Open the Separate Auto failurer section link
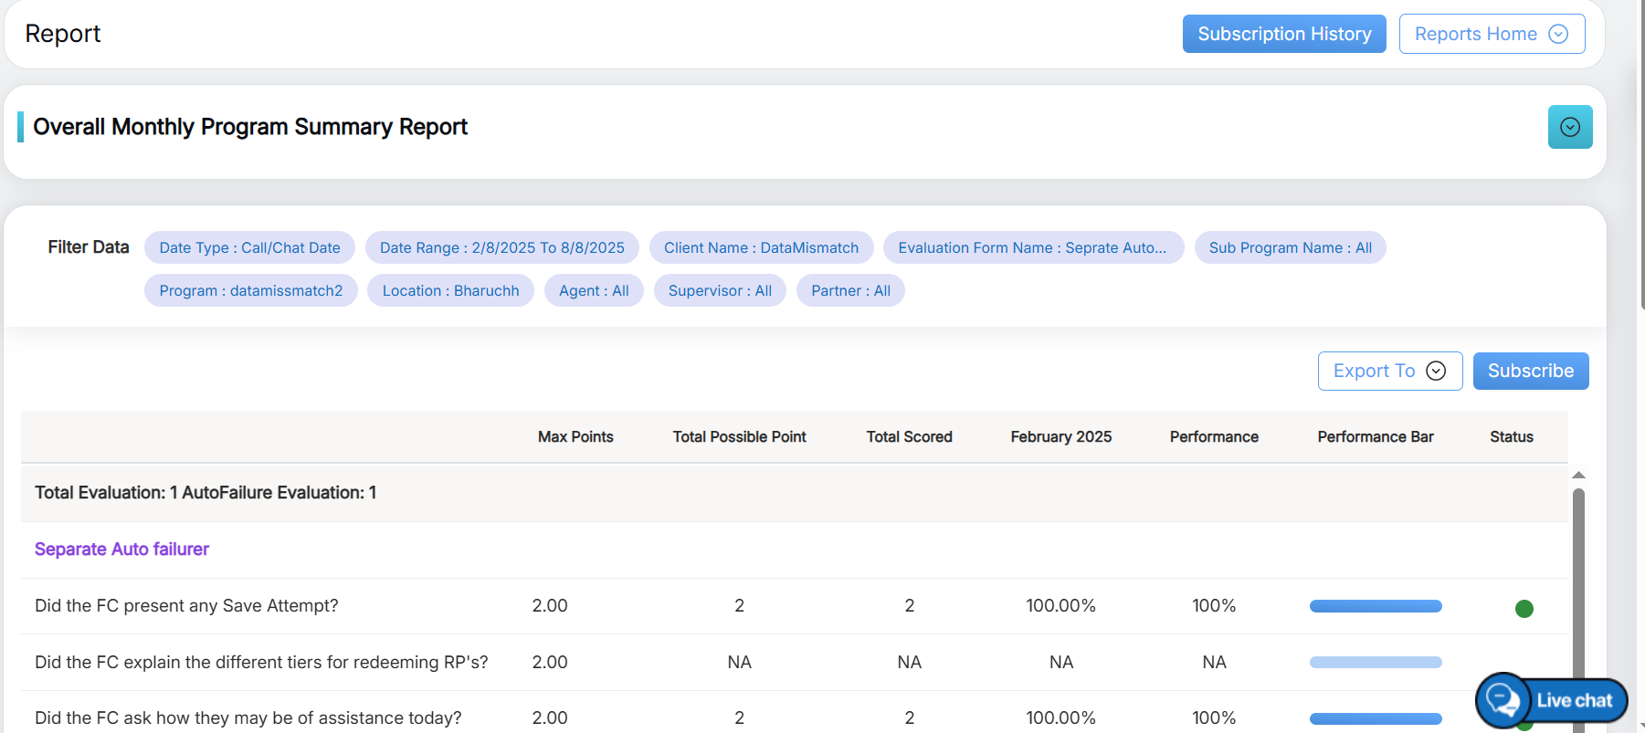The width and height of the screenshot is (1645, 733). coord(121,549)
